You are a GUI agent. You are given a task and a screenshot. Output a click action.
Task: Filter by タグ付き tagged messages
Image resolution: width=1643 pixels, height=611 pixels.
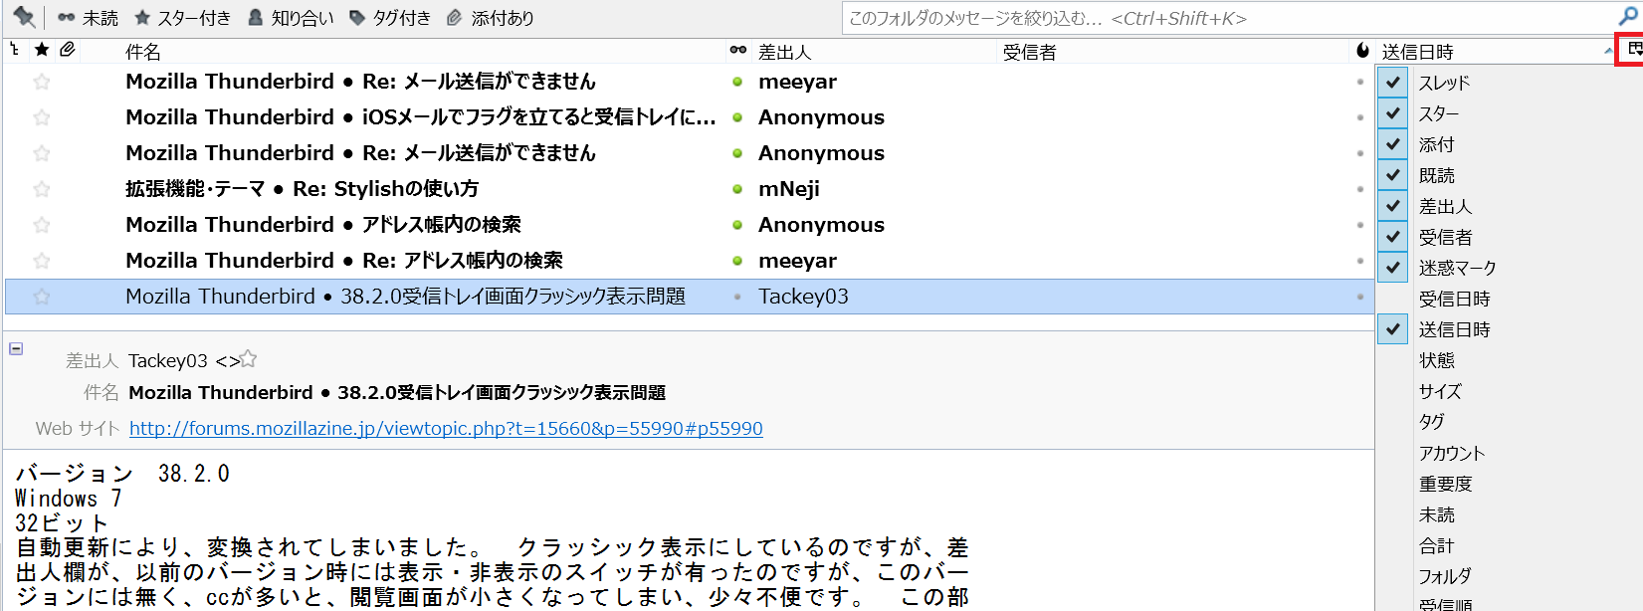point(390,18)
